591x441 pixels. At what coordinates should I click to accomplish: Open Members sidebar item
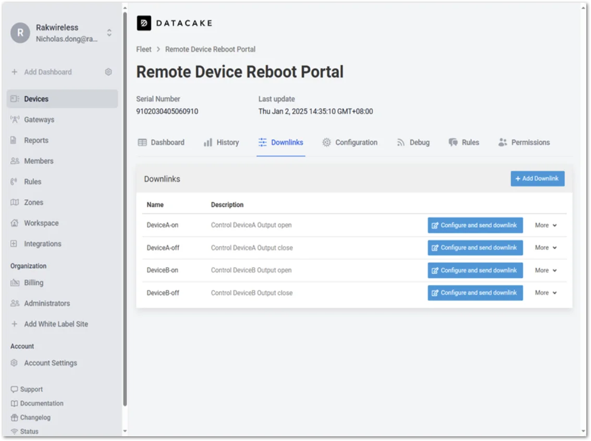point(62,161)
